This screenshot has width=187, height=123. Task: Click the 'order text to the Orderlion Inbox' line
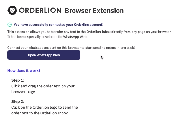click(x=39, y=113)
